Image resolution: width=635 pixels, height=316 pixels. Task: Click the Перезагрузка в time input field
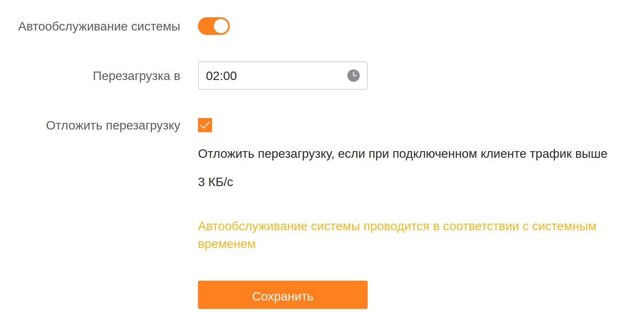pos(274,76)
